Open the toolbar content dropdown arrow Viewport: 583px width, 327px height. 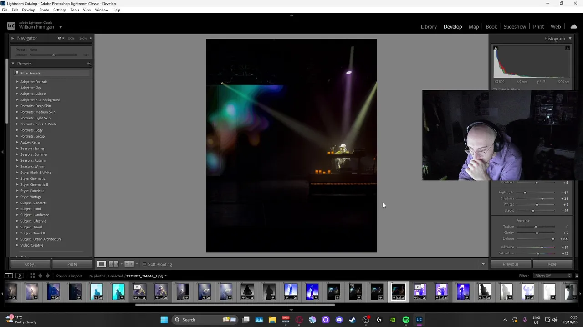(x=483, y=264)
